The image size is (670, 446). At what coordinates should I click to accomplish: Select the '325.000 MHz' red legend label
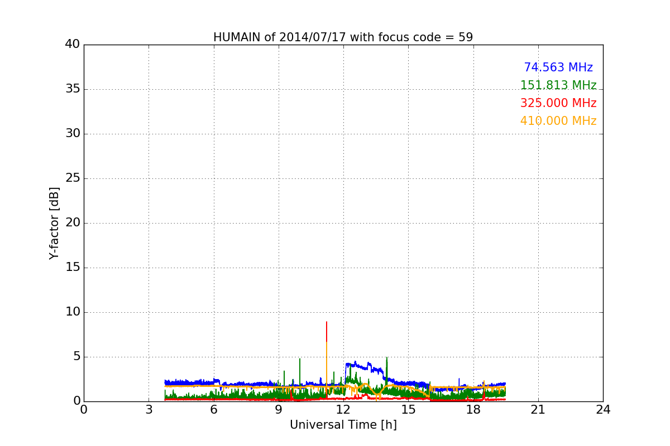coord(558,103)
